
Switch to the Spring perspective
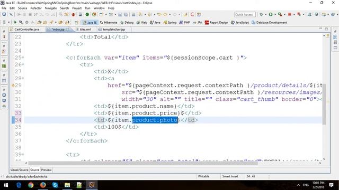coord(170,22)
